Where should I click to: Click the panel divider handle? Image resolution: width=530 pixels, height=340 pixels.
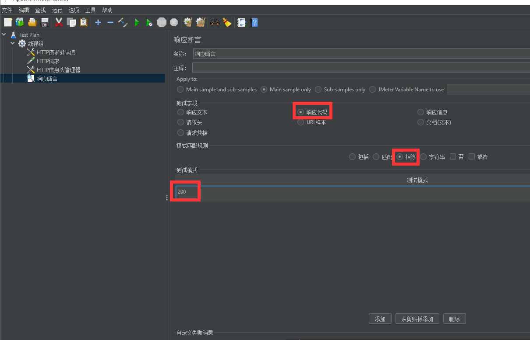(x=167, y=198)
